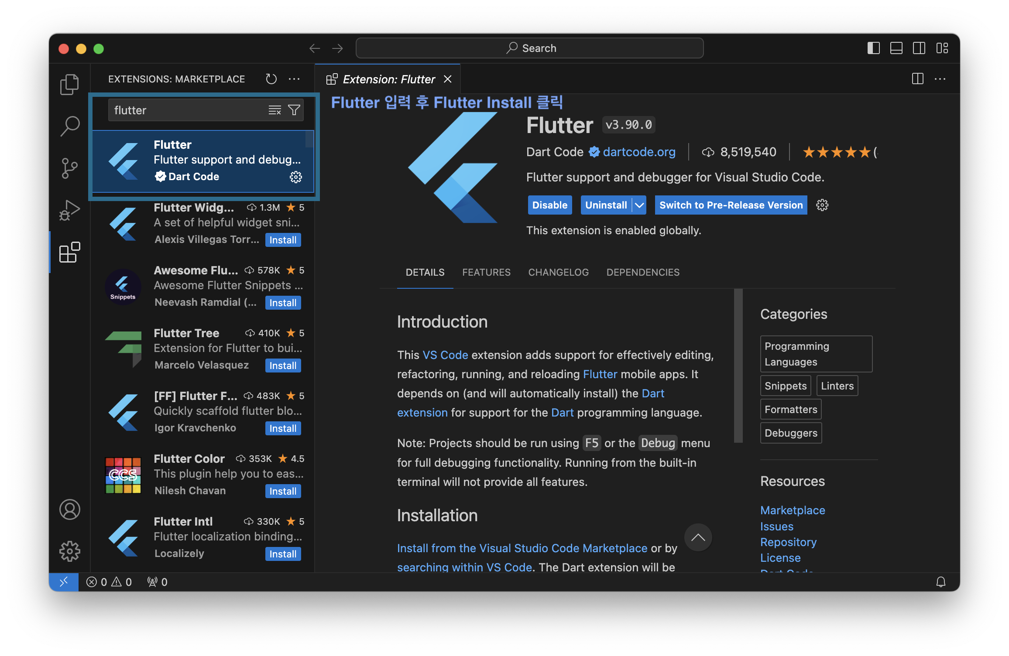
Task: Open the VS Code link in Introduction
Action: point(445,355)
